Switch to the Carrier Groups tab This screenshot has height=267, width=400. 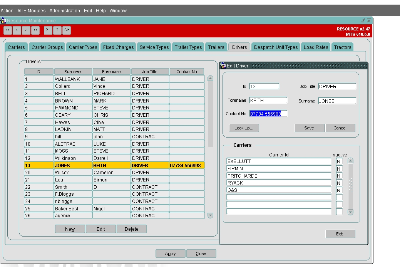47,47
